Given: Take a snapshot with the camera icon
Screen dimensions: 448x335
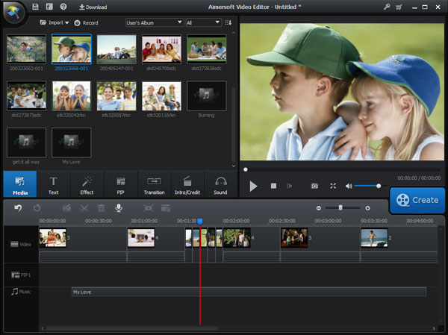Looking at the screenshot, I should 314,186.
